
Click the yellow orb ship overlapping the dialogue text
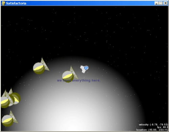(70, 74)
